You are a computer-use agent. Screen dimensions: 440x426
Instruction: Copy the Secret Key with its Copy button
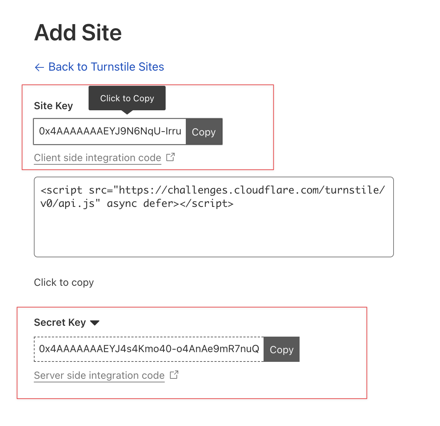[x=282, y=349]
